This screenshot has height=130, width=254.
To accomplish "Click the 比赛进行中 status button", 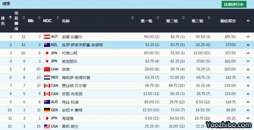I will (x=234, y=4).
